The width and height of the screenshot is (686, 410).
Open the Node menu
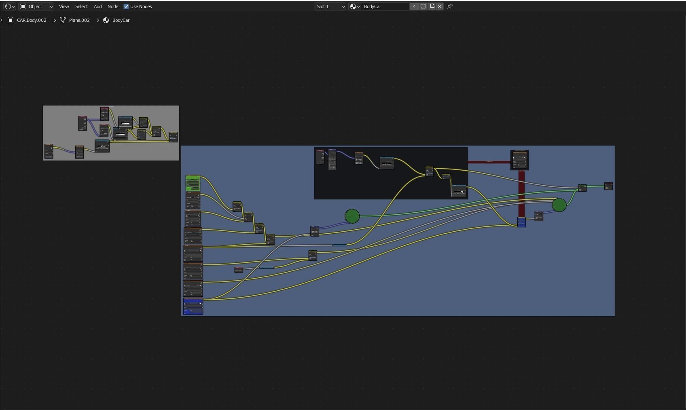[113, 6]
